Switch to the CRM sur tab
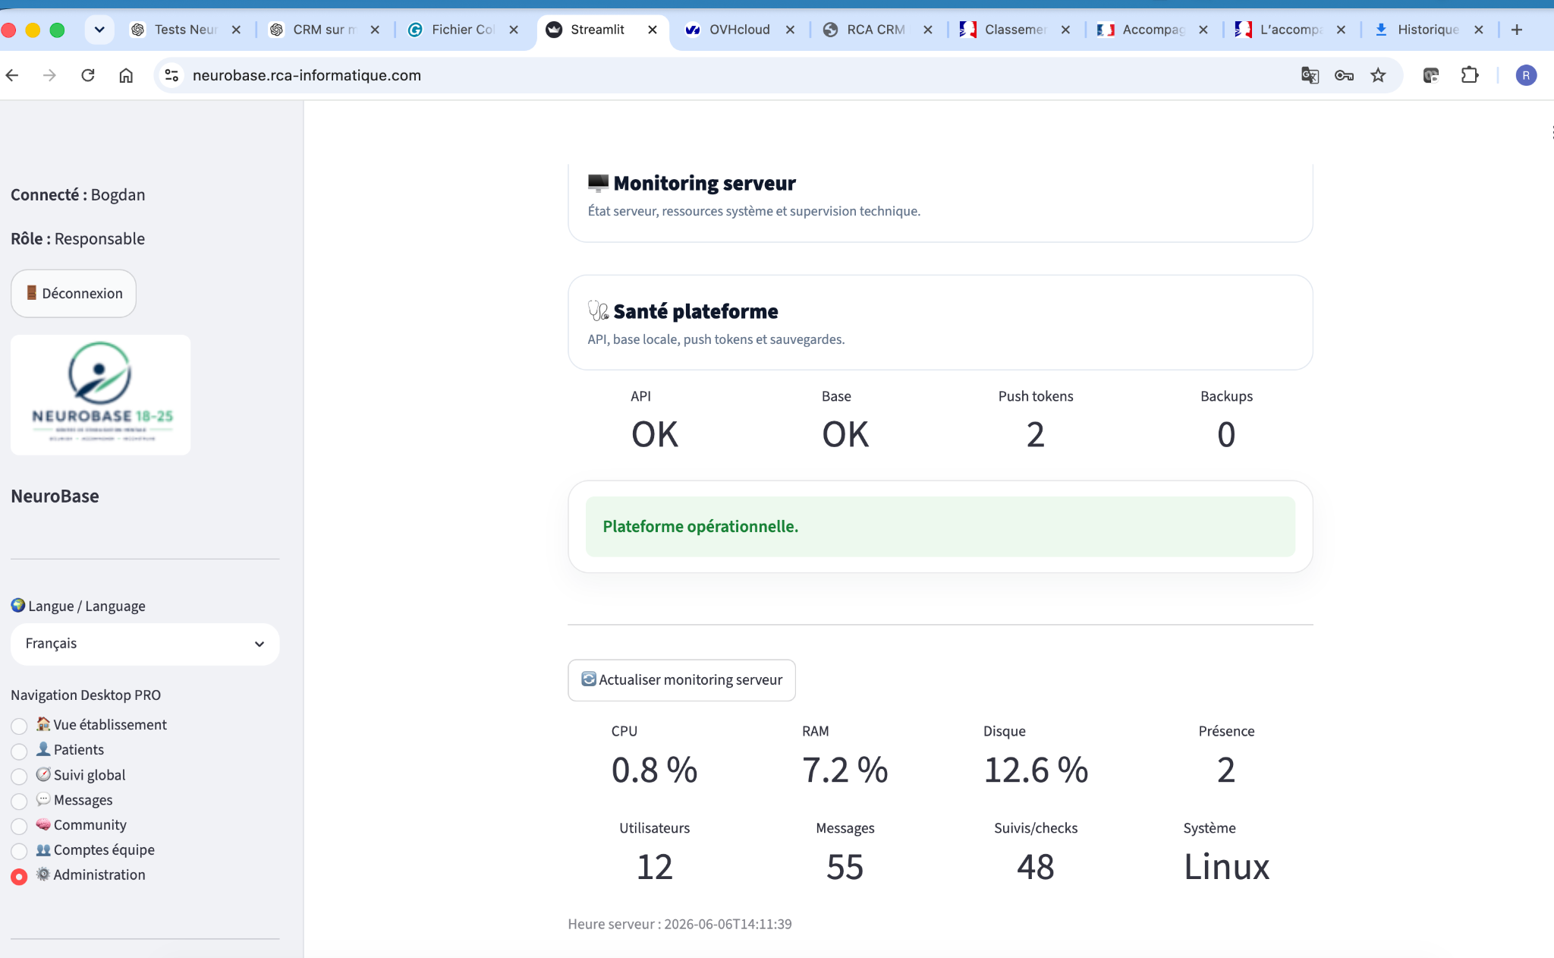Screen dimensions: 1554x958 323,30
